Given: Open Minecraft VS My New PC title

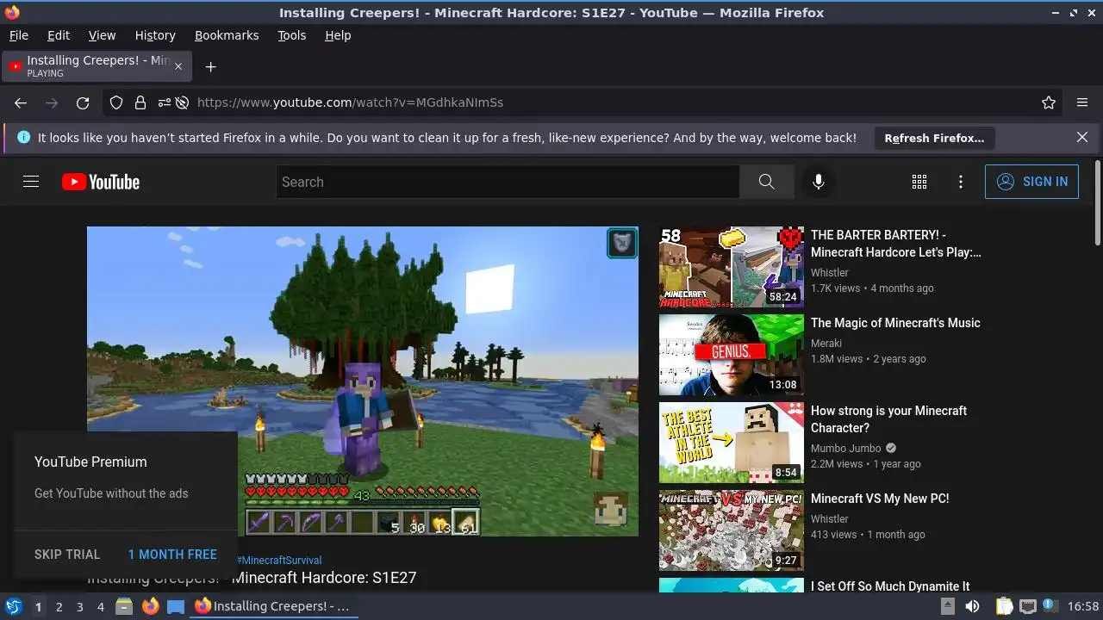Looking at the screenshot, I should [x=880, y=499].
